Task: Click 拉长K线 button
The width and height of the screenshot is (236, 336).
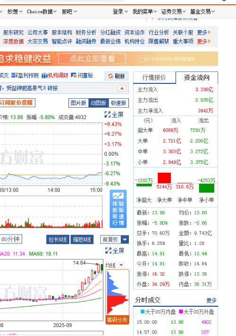Action: click(x=58, y=239)
